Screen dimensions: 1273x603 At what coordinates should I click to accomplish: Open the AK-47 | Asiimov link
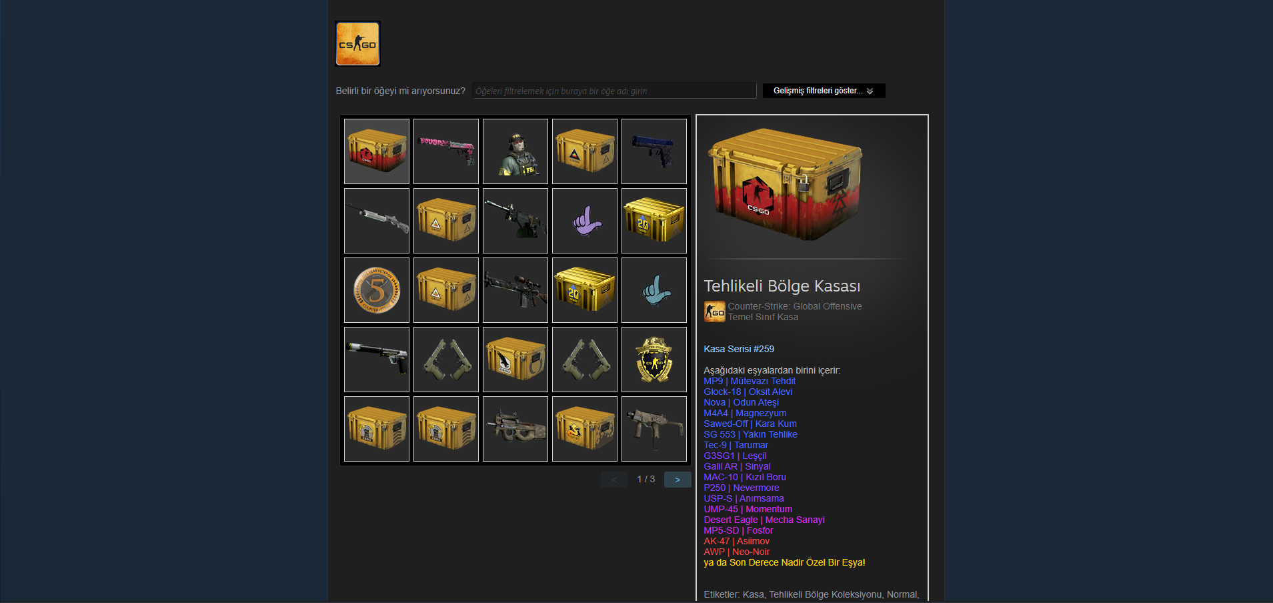[736, 541]
